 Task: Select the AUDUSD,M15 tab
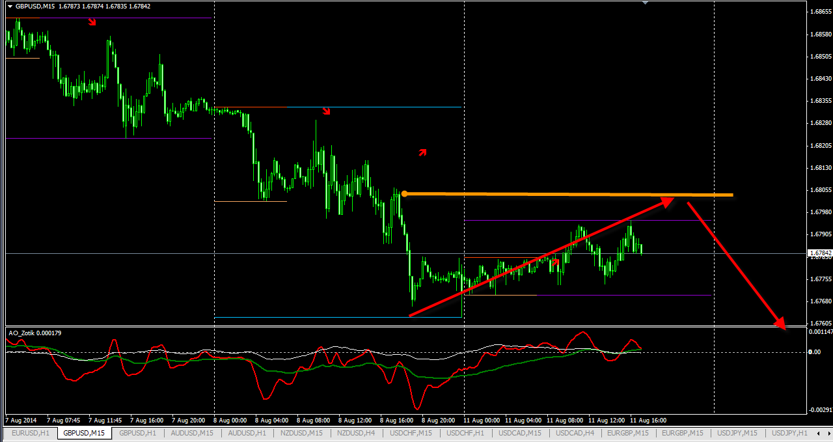point(192,434)
